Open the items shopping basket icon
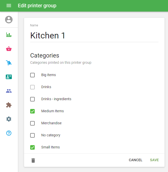Image resolution: width=168 pixels, height=172 pixels. pyautogui.click(x=9, y=49)
